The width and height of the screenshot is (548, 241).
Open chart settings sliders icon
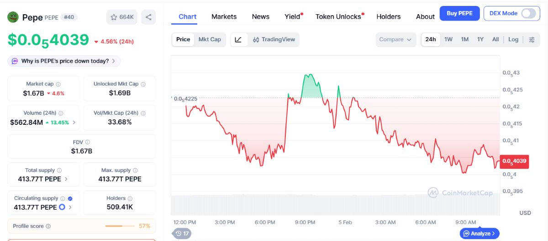[532, 39]
